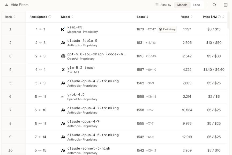Click the Moonshot · Proprietary text
The image size is (232, 155).
tap(82, 32)
